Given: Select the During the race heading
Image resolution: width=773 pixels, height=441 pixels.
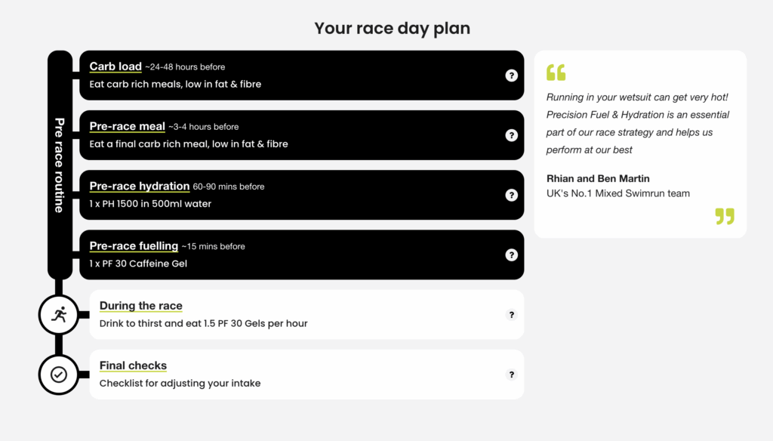Looking at the screenshot, I should (x=141, y=306).
